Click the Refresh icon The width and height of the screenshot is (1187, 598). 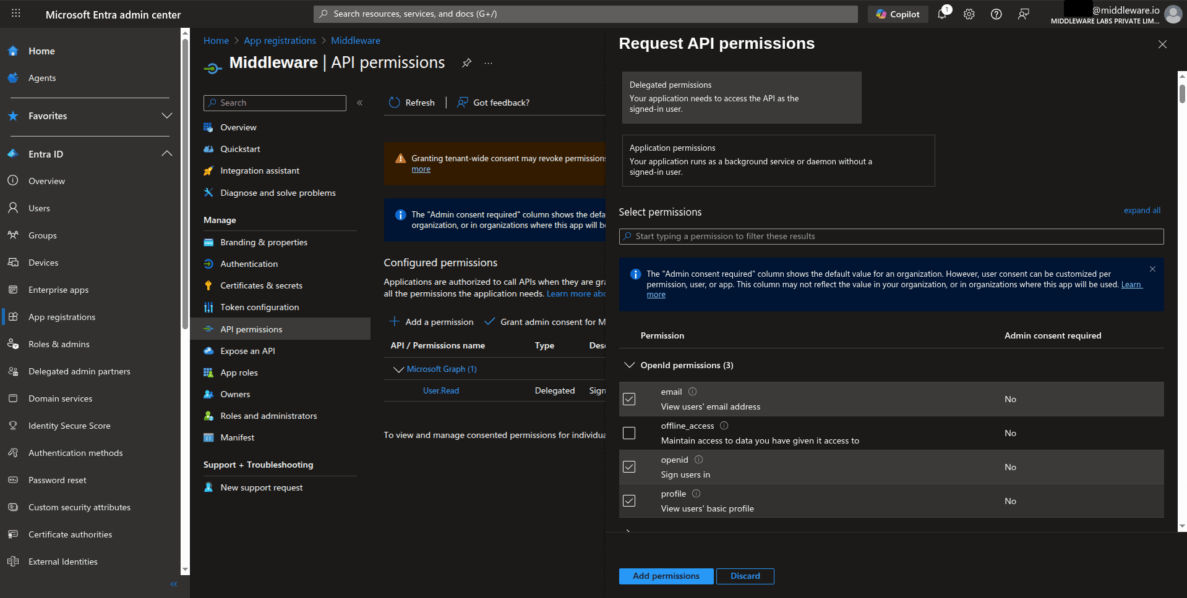pos(395,102)
